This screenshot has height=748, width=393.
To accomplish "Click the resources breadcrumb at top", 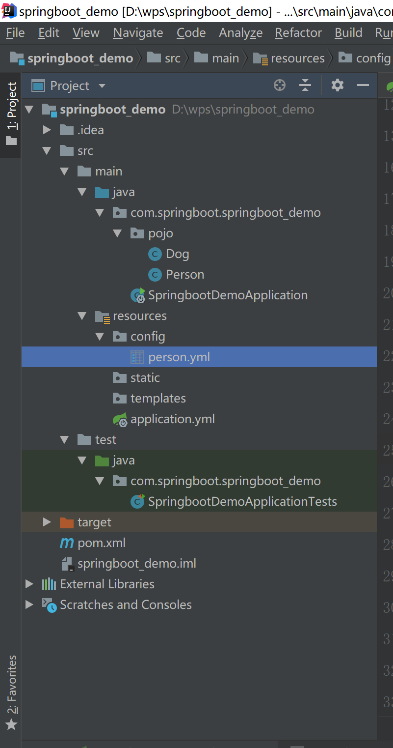I will click(288, 58).
